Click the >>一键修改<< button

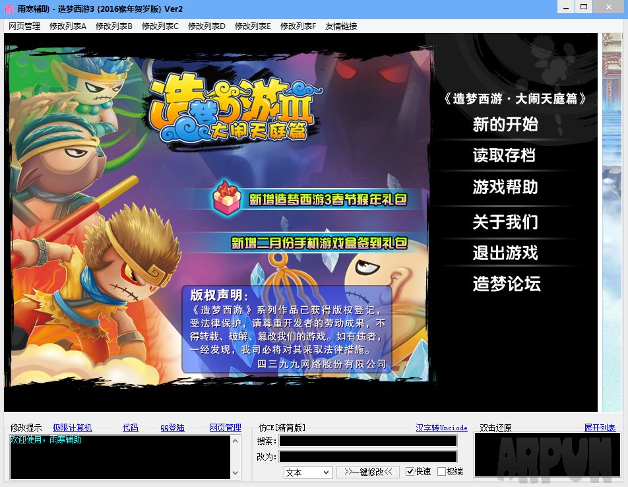[368, 472]
